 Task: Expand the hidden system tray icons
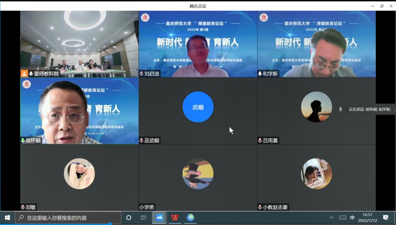(331, 218)
